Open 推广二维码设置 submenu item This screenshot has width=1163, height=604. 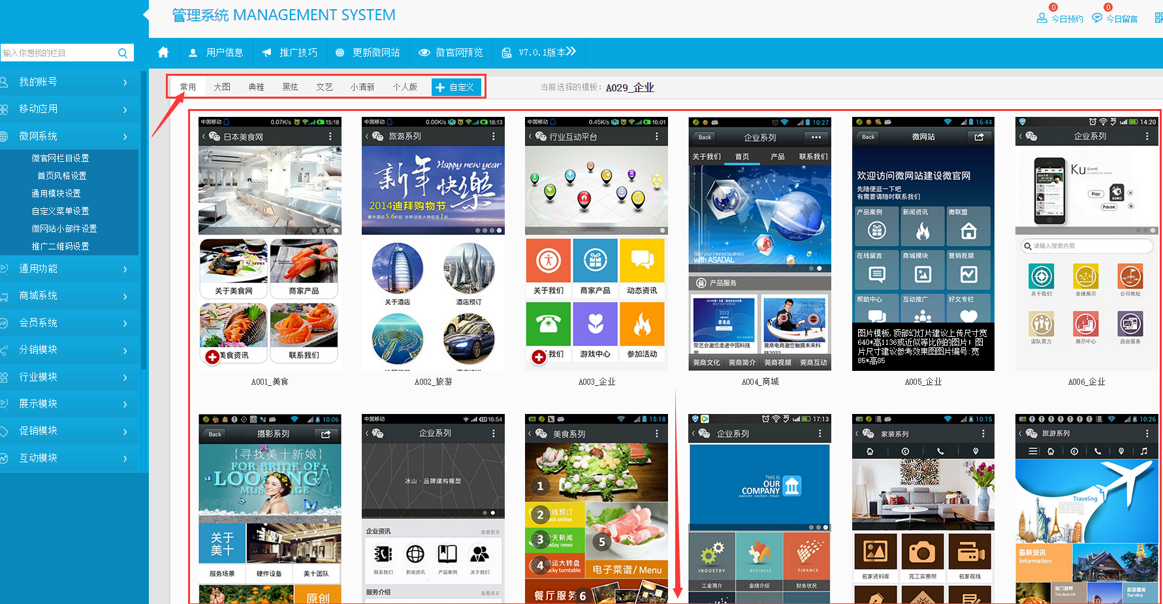[60, 246]
